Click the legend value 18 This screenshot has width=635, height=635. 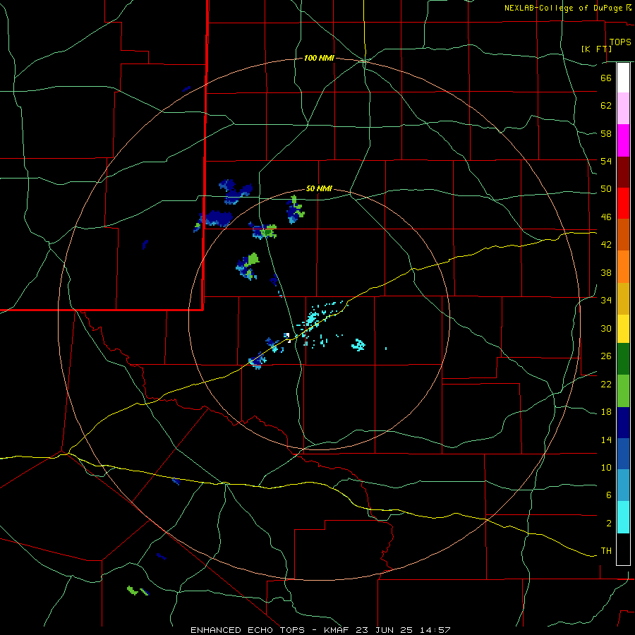point(606,412)
